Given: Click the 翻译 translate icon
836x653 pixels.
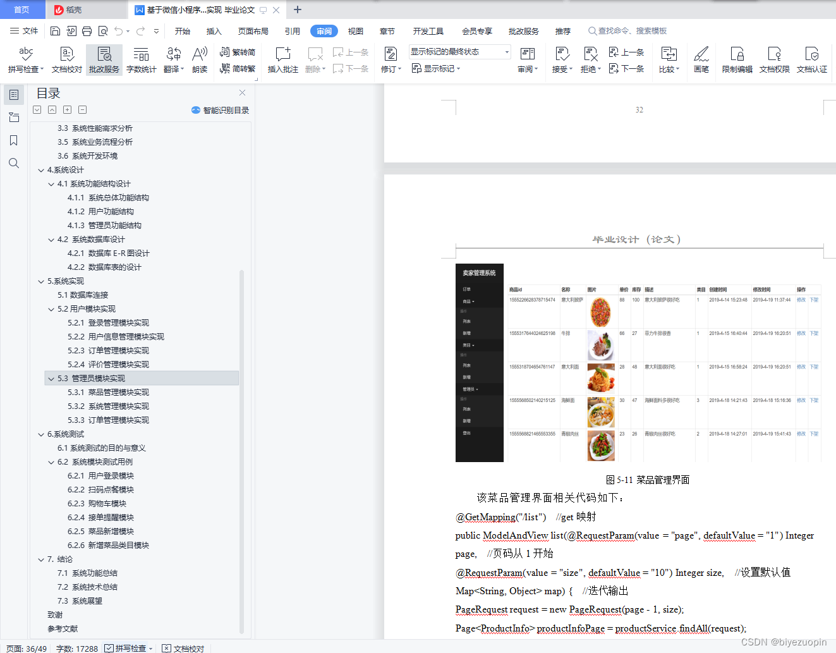Looking at the screenshot, I should (x=173, y=54).
